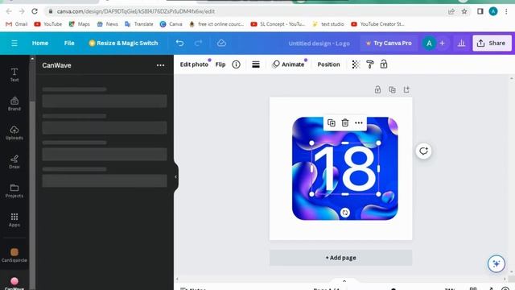Open the insights chart icon

(461, 43)
